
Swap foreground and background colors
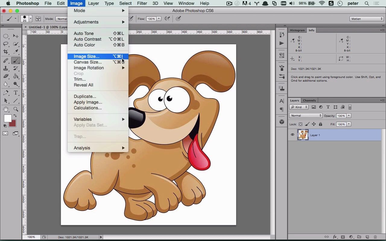(x=15, y=116)
